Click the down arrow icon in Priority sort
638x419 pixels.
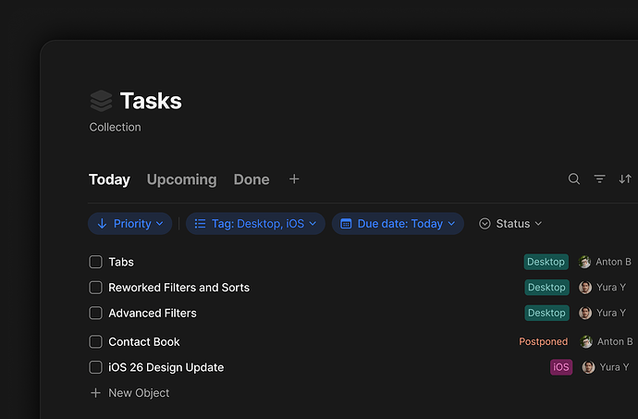[x=102, y=224]
